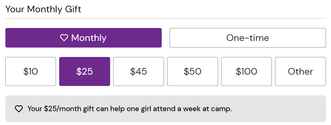Image resolution: width=331 pixels, height=125 pixels.
Task: Click the "One-time" label text
Action: [247, 38]
